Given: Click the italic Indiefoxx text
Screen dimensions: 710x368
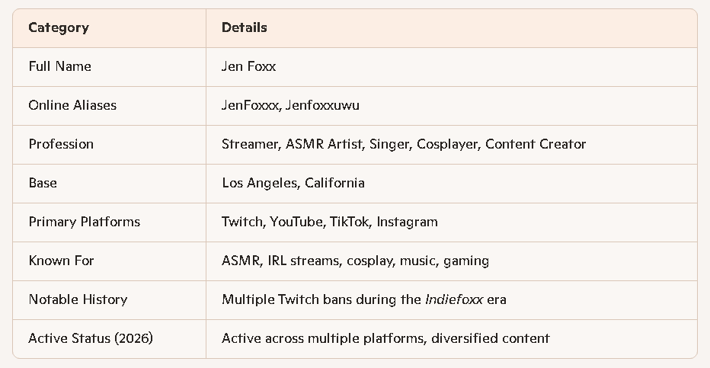Looking at the screenshot, I should click(x=453, y=299).
